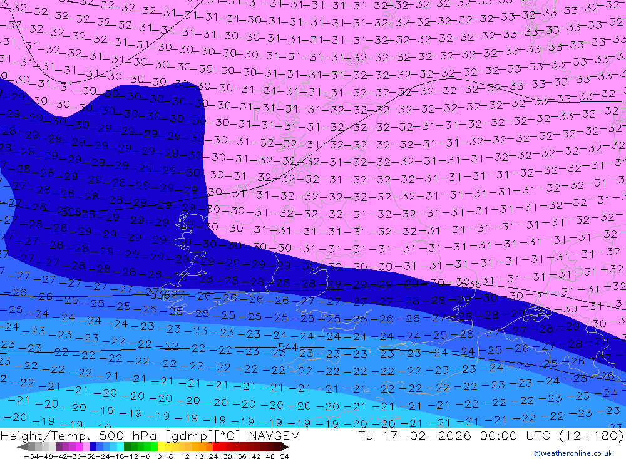
Task: Click the "UTC" timezone label
Action: 538,435
